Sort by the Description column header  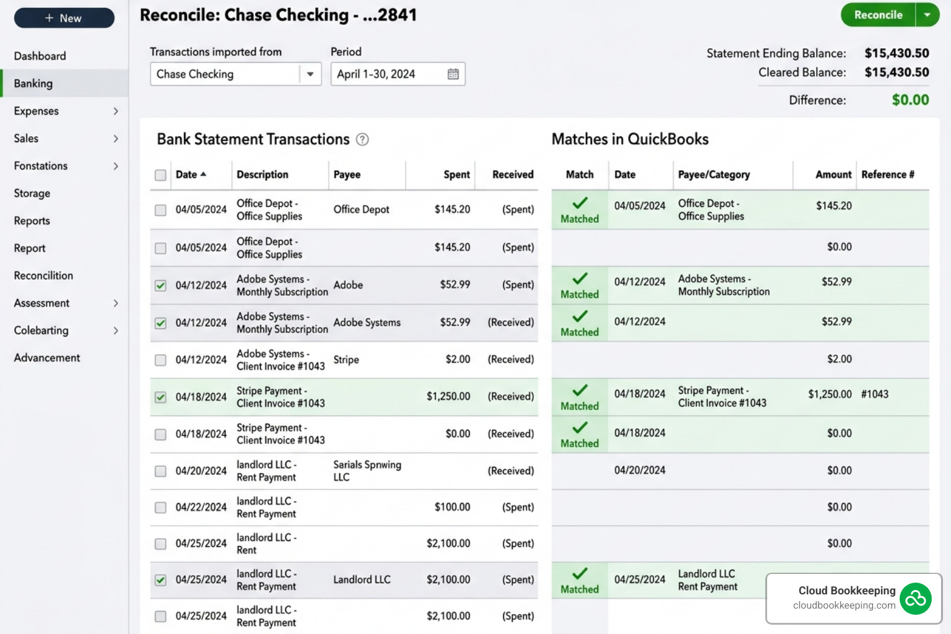tap(263, 175)
